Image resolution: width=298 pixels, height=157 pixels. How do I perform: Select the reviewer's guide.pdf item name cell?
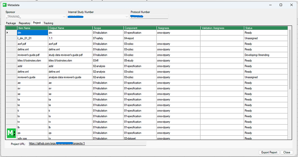pos(32,55)
